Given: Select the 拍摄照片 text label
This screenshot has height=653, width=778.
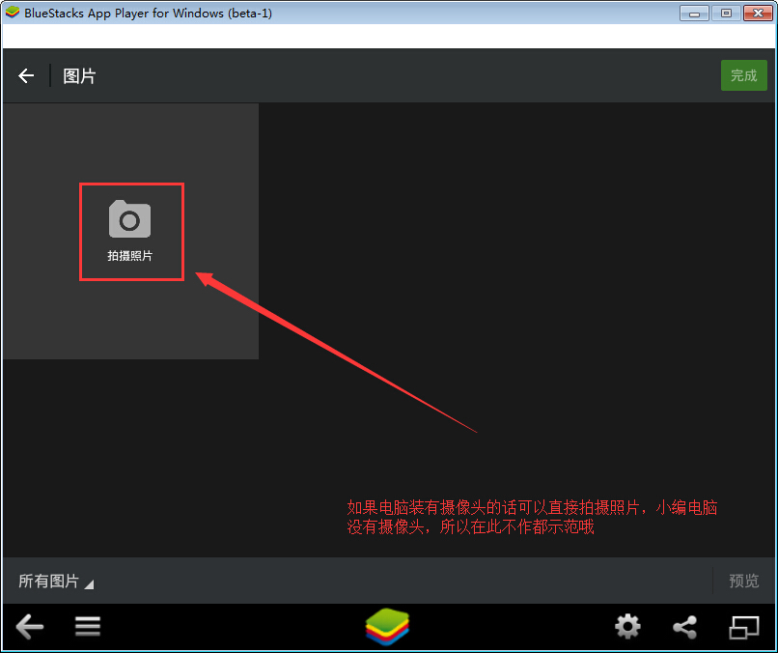Looking at the screenshot, I should click(129, 257).
